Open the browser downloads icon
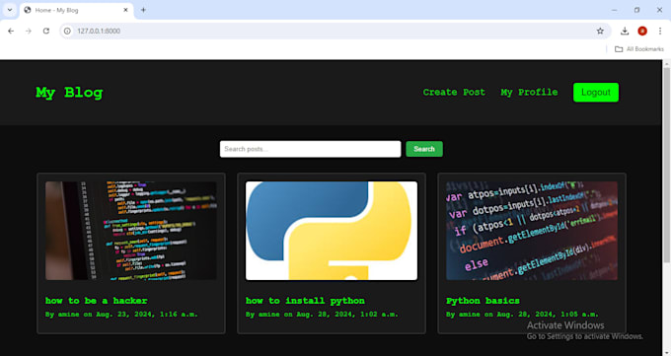Screen dimensions: 671x356 pos(625,31)
